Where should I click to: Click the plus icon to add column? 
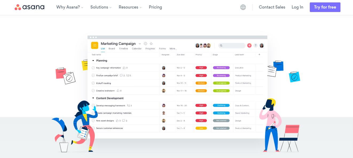pos(259,55)
